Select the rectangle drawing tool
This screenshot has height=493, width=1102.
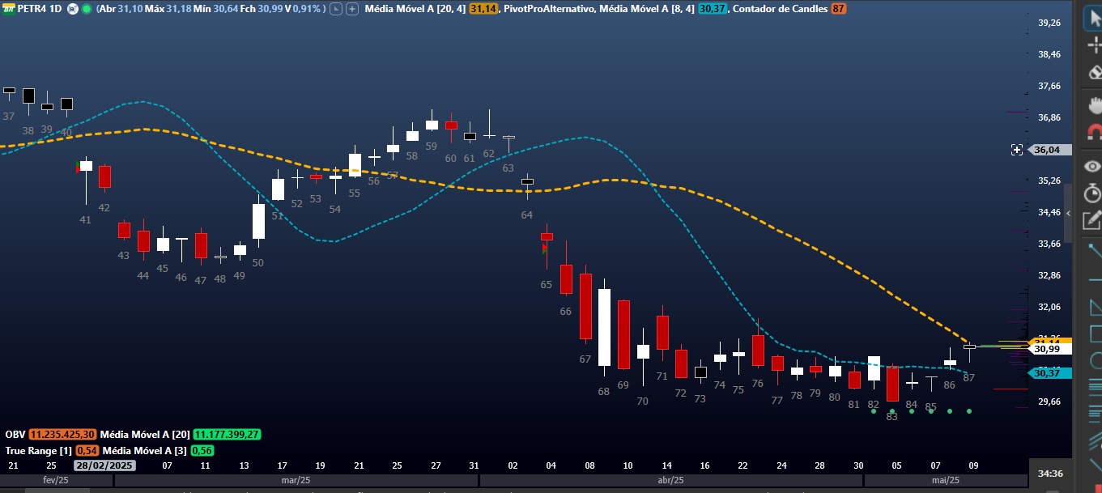point(1096,334)
